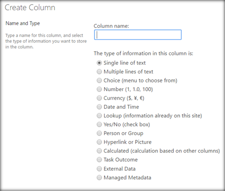This screenshot has height=191, width=225.
Task: Pick Hyperlink or Picture option
Action: pos(99,142)
